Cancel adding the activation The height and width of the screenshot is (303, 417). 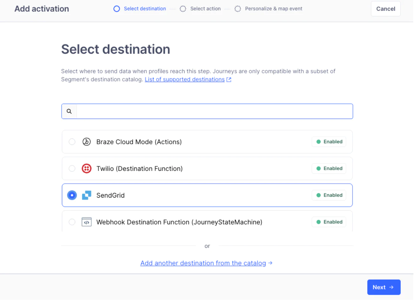[x=386, y=9]
